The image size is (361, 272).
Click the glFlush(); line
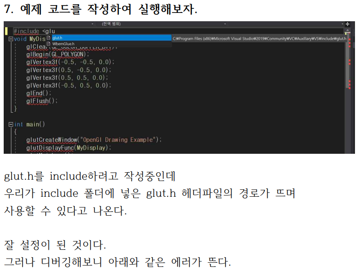[x=42, y=101]
